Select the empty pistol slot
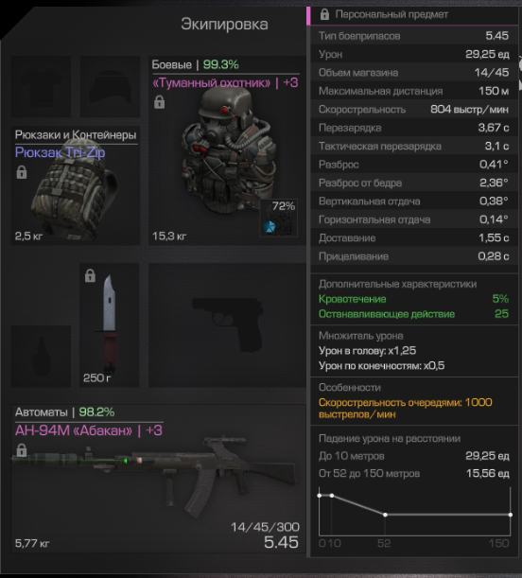 pyautogui.click(x=227, y=324)
